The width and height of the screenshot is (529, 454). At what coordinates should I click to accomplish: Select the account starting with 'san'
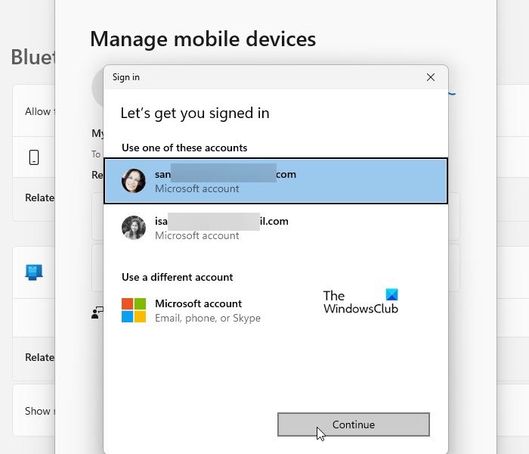(276, 181)
